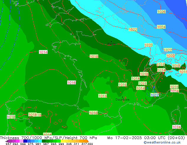
Task: Click the 299 value on the color scale
Action: (61, 144)
